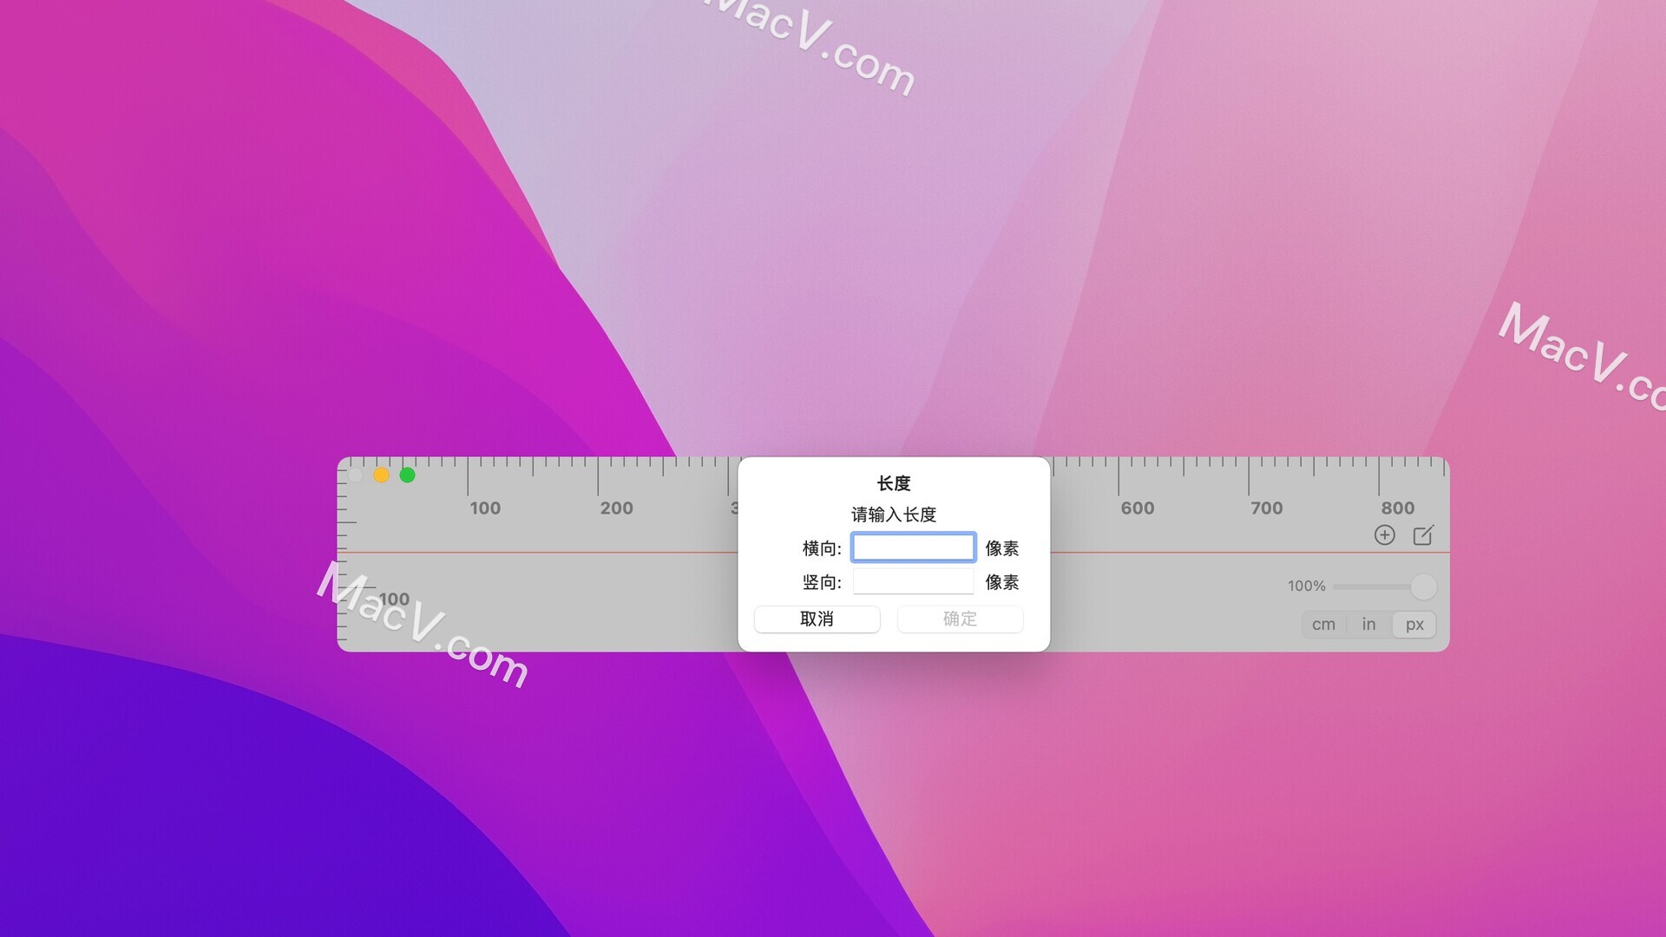Click the opacity slider knob at 100%

tap(1423, 586)
